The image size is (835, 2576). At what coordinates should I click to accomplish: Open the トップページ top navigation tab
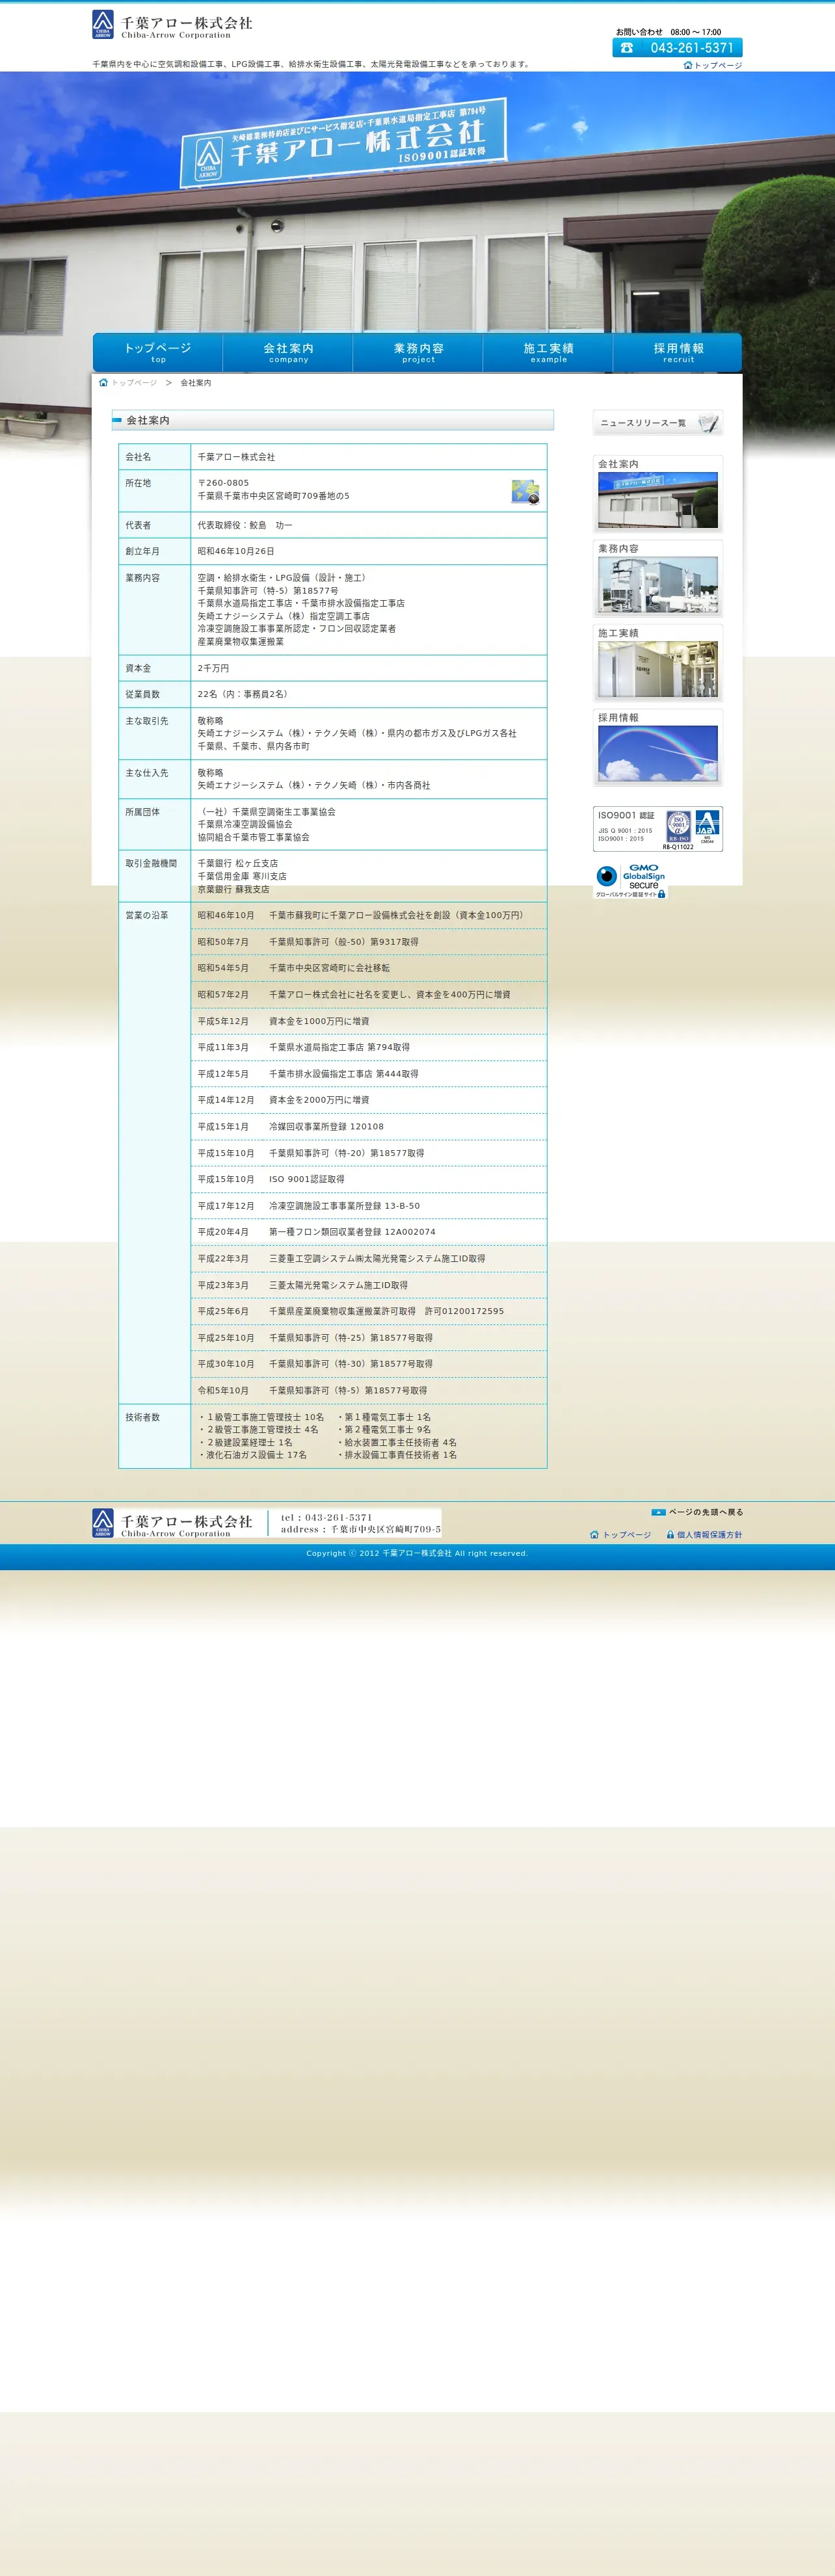(x=158, y=352)
